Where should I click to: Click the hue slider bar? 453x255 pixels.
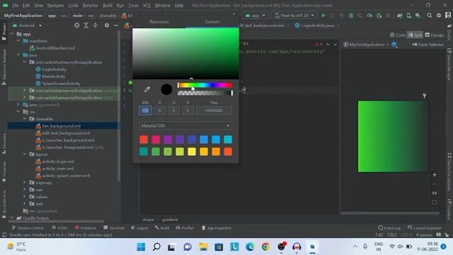click(x=205, y=85)
